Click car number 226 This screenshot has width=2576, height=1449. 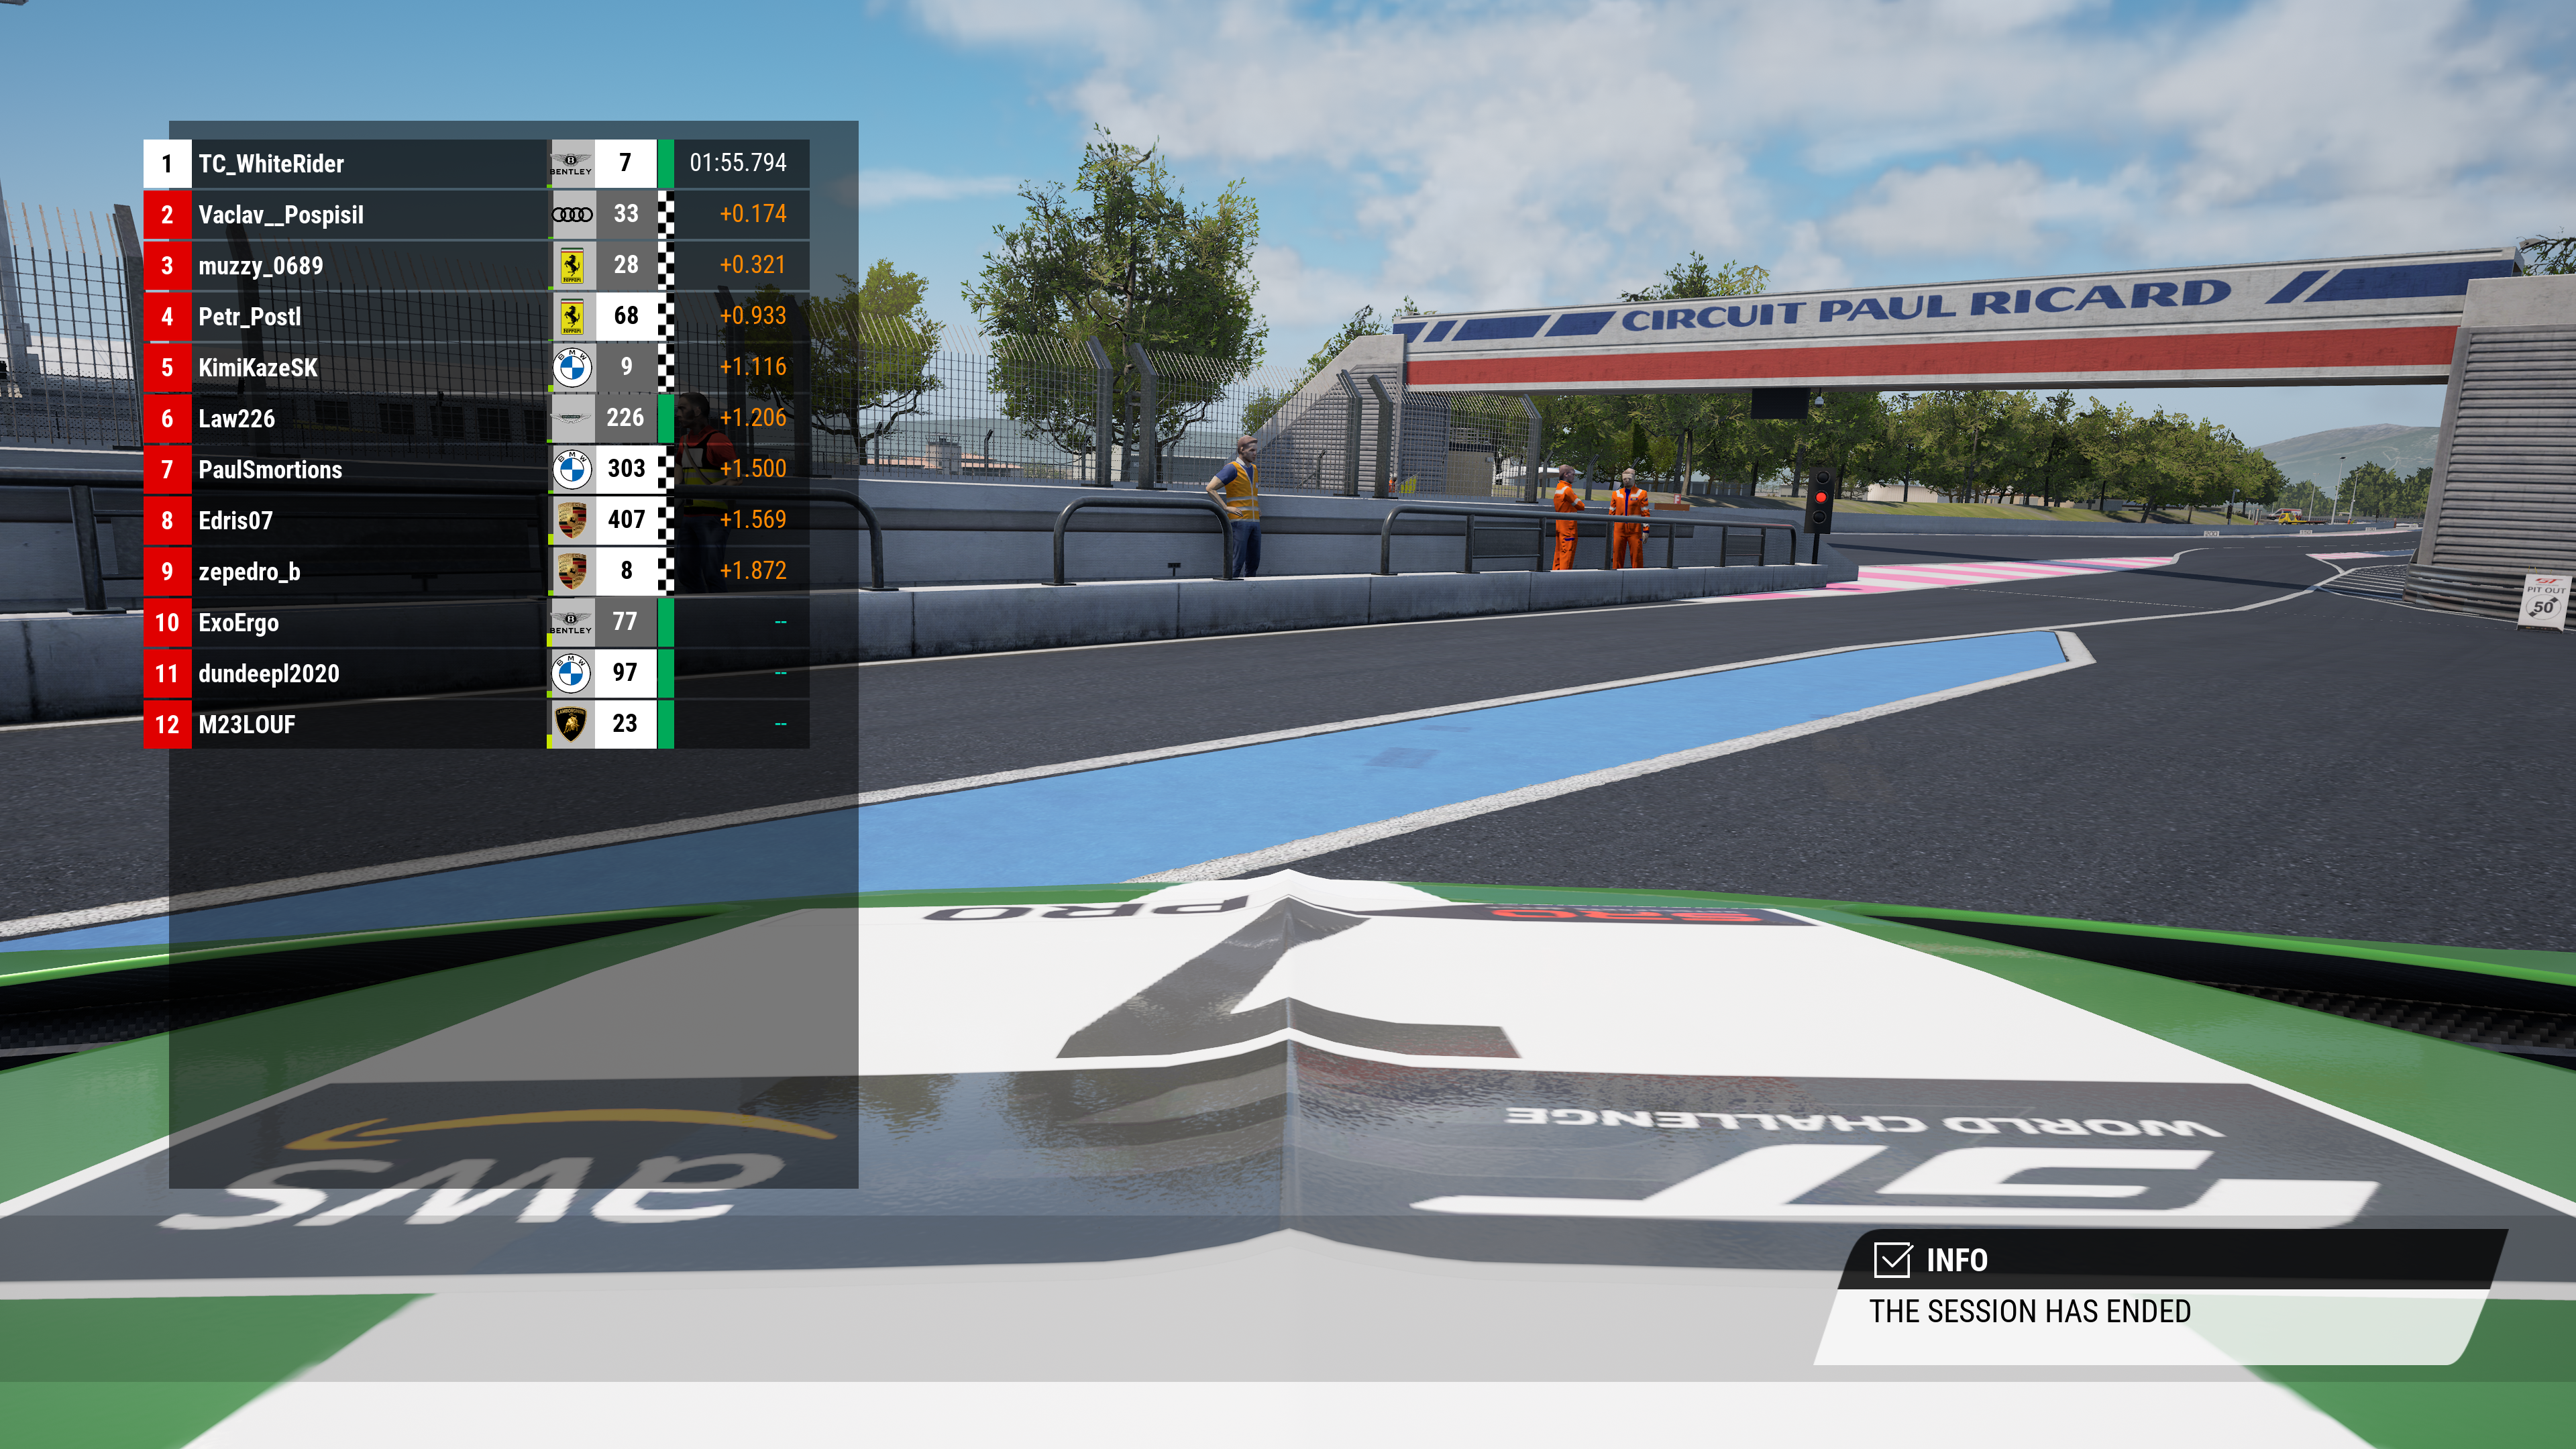[x=626, y=418]
